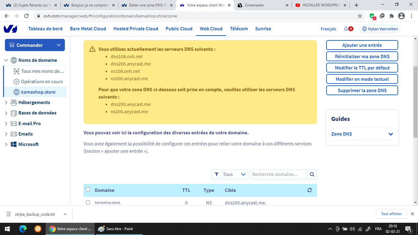The height and width of the screenshot is (235, 418).
Task: Tick the kamashop.store. NS row checkbox
Action: (x=88, y=203)
